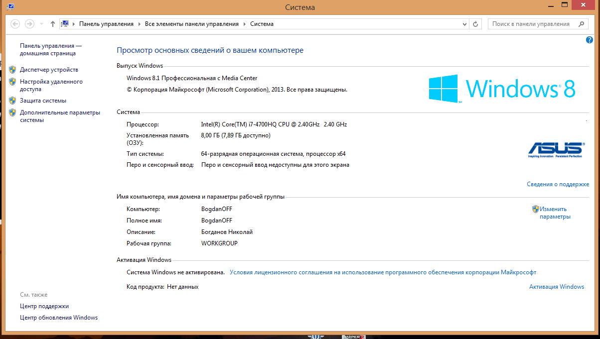
Task: Go back with the Back arrow button
Action: tap(15, 24)
